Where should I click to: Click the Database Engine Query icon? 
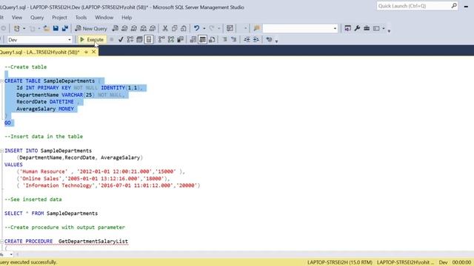[x=116, y=28]
